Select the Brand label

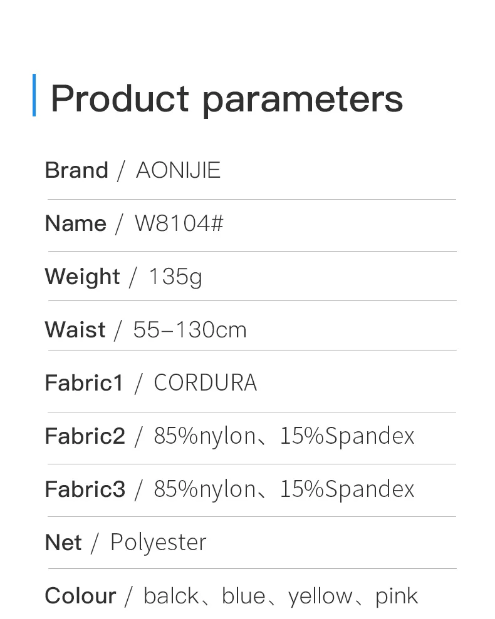click(x=76, y=170)
